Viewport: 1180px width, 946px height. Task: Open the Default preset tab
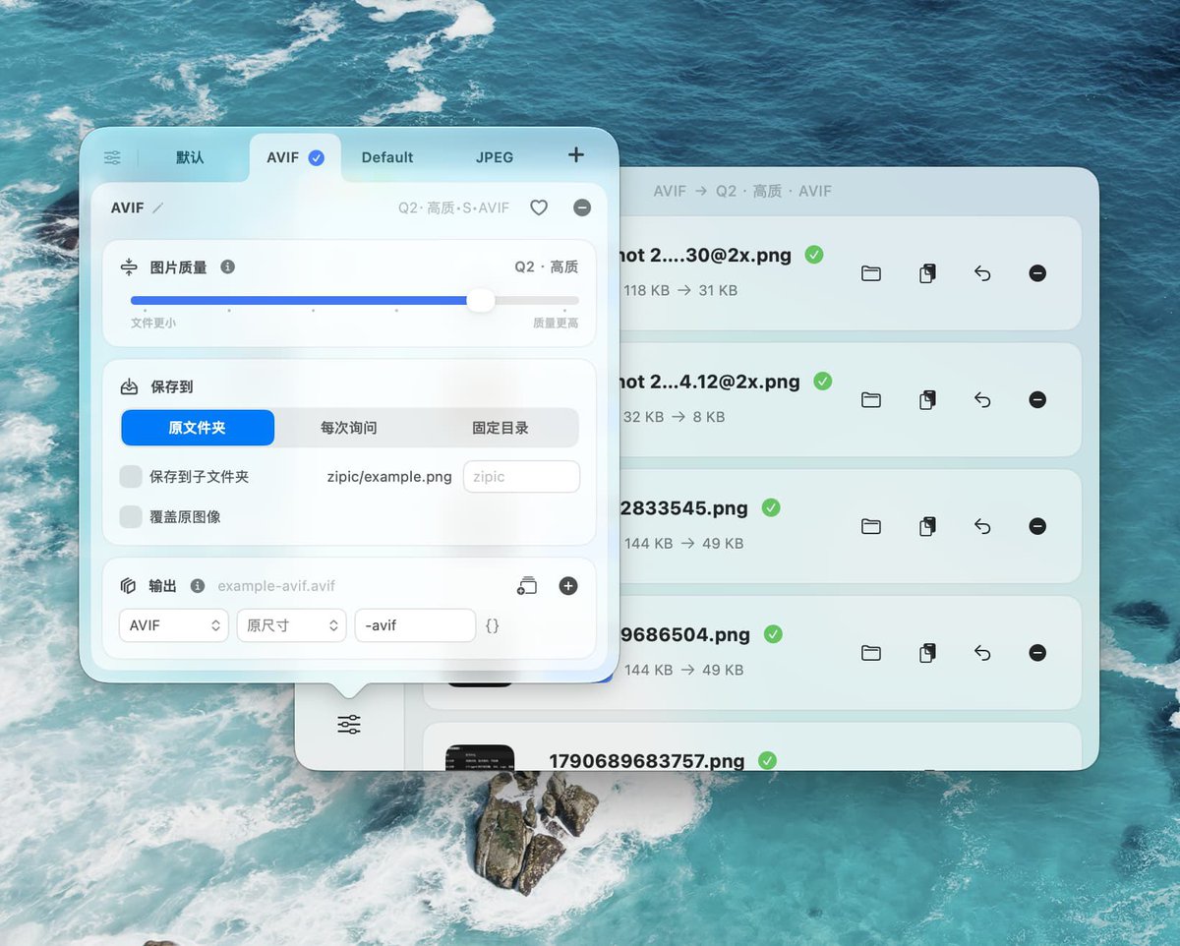pos(387,157)
